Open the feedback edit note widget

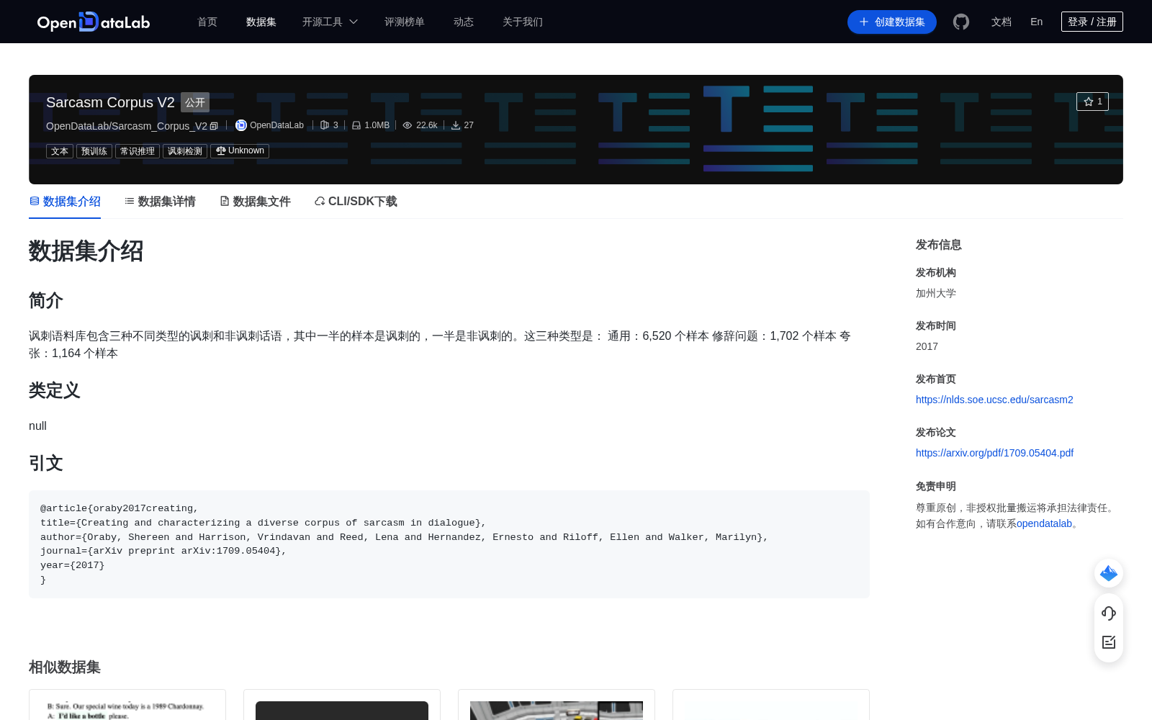[1109, 642]
